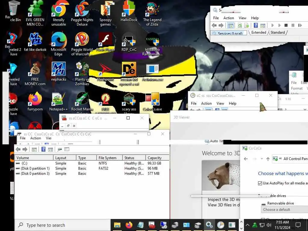Open Plants vs Zombies desktop shortcut
308x231 pixels.
(82, 74)
